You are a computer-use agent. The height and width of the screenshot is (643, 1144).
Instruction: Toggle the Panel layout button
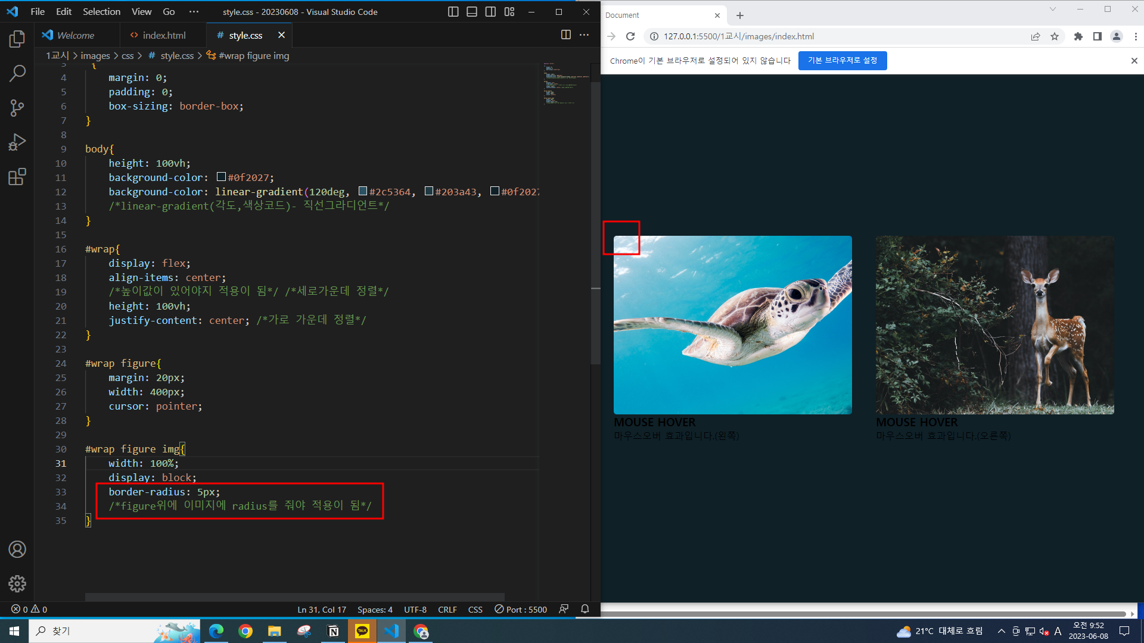point(472,12)
